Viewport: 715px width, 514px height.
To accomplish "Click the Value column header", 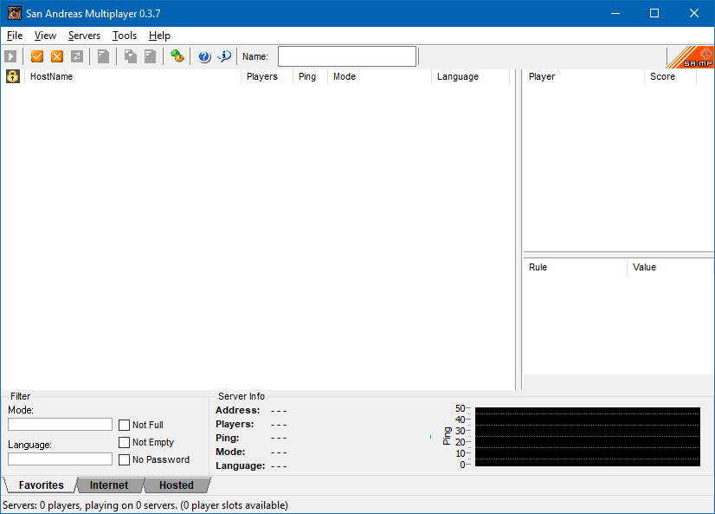I will point(671,267).
